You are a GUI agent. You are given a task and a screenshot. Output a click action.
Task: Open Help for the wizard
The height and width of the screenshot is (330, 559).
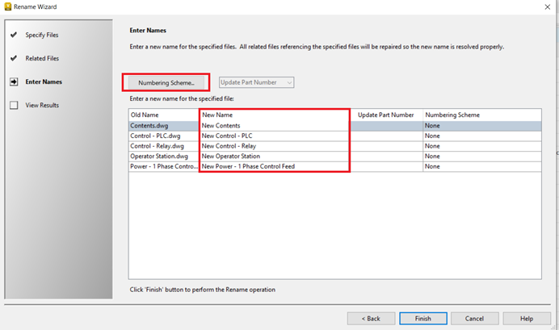527,319
